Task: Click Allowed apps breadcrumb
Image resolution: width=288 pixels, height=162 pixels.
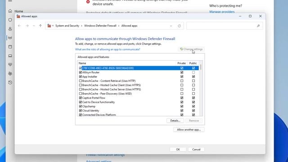Action: (x=129, y=26)
